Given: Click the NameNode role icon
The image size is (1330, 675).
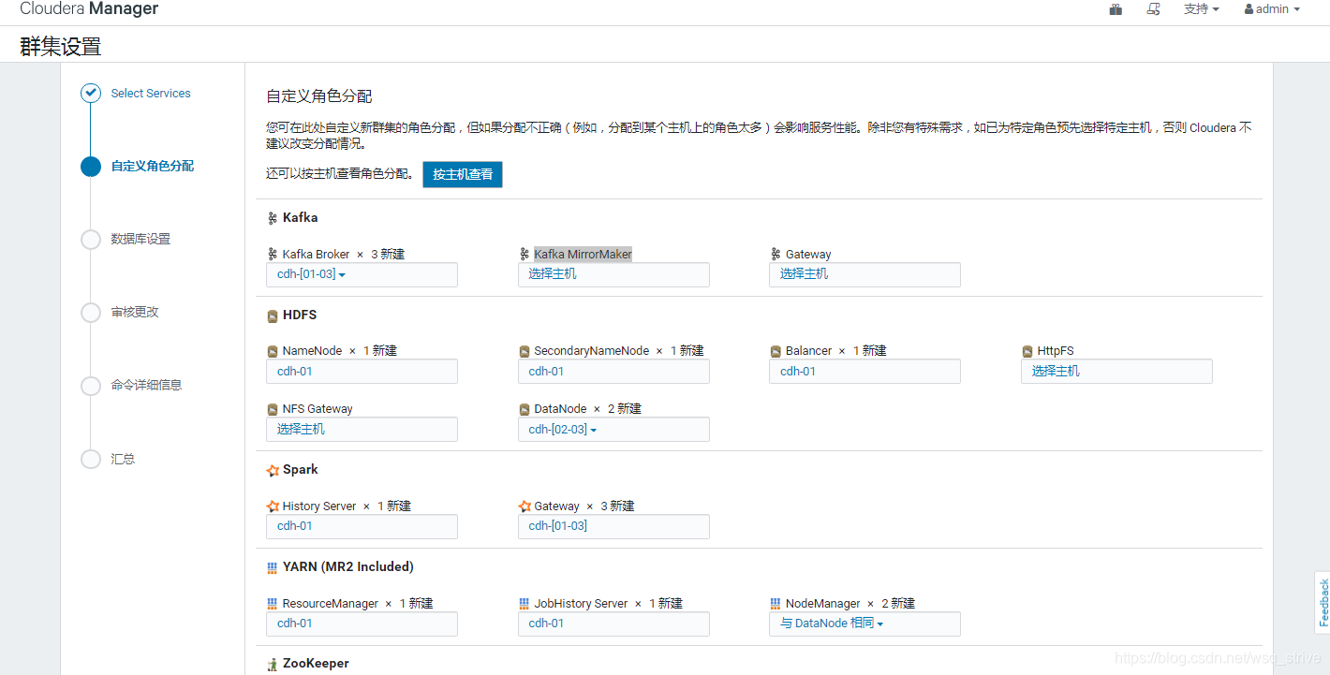Looking at the screenshot, I should pyautogui.click(x=273, y=352).
